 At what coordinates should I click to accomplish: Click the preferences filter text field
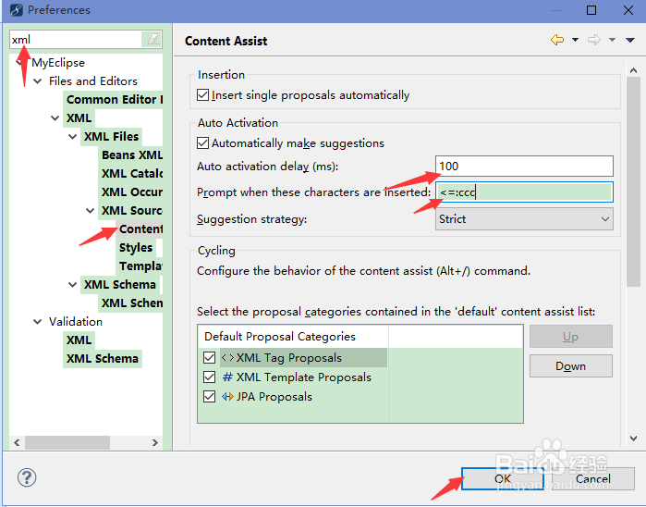click(76, 40)
